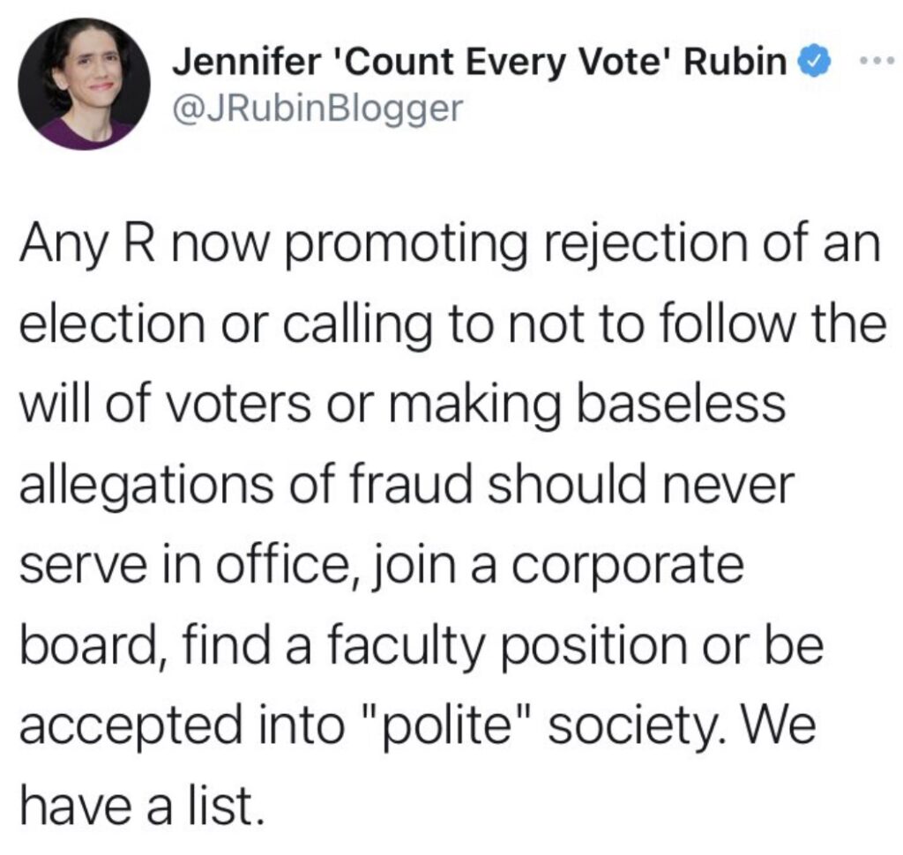Open the three-dot more options menu
The image size is (903, 855).
point(877,59)
